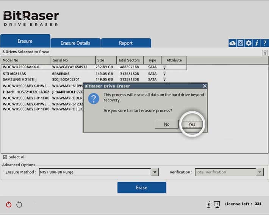Viewport: 269px width, 215px height.
Task: Toggle the Select All checkbox
Action: 5,157
